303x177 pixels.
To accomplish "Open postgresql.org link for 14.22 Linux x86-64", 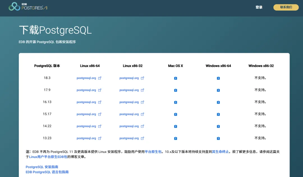I will (86, 126).
